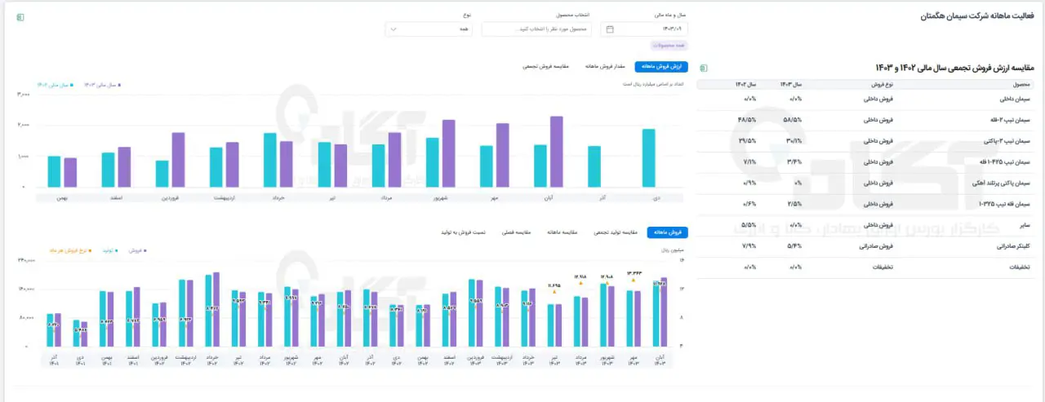Click export icon beside the cumulative sales table title
The width and height of the screenshot is (1045, 402).
click(x=704, y=68)
